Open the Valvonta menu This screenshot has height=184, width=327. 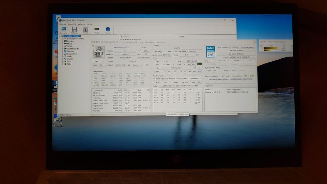click(81, 24)
